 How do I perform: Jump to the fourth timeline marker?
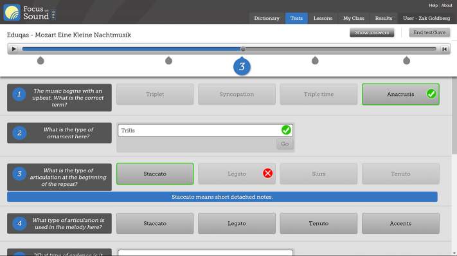[x=315, y=60]
